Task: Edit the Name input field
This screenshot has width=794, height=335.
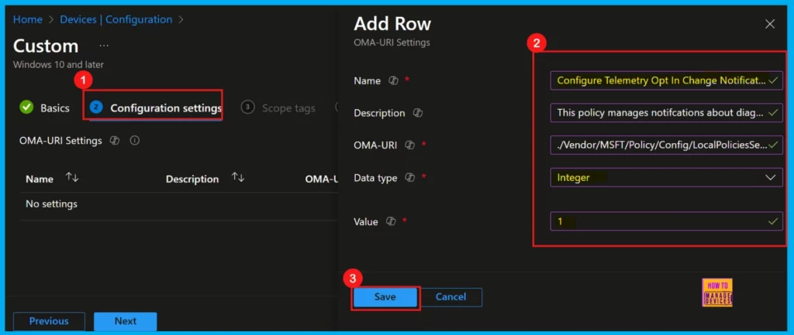Action: (x=666, y=80)
